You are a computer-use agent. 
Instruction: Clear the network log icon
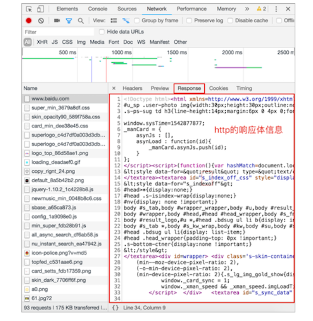point(41,20)
